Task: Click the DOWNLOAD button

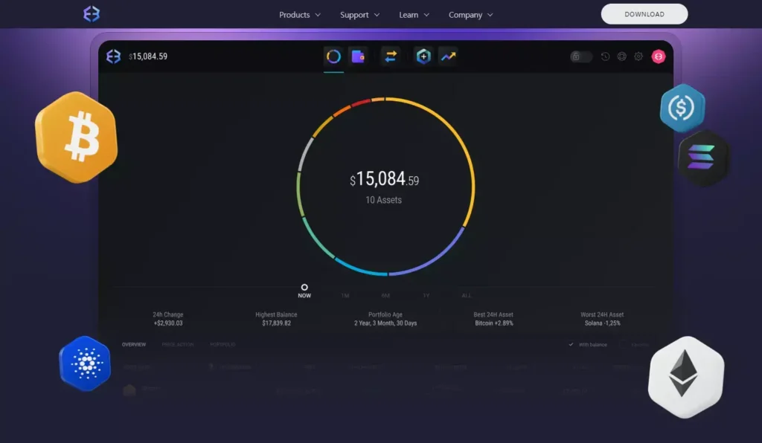Action: pyautogui.click(x=644, y=14)
